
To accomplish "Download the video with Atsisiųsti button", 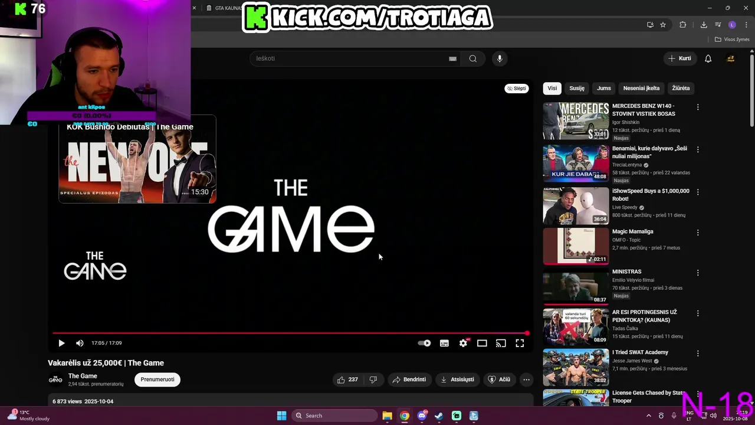I will pyautogui.click(x=457, y=380).
